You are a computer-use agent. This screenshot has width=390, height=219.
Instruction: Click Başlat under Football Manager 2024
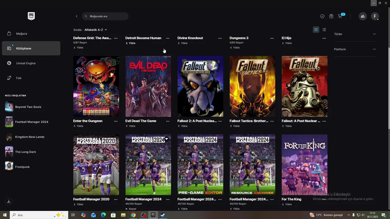coord(131,209)
